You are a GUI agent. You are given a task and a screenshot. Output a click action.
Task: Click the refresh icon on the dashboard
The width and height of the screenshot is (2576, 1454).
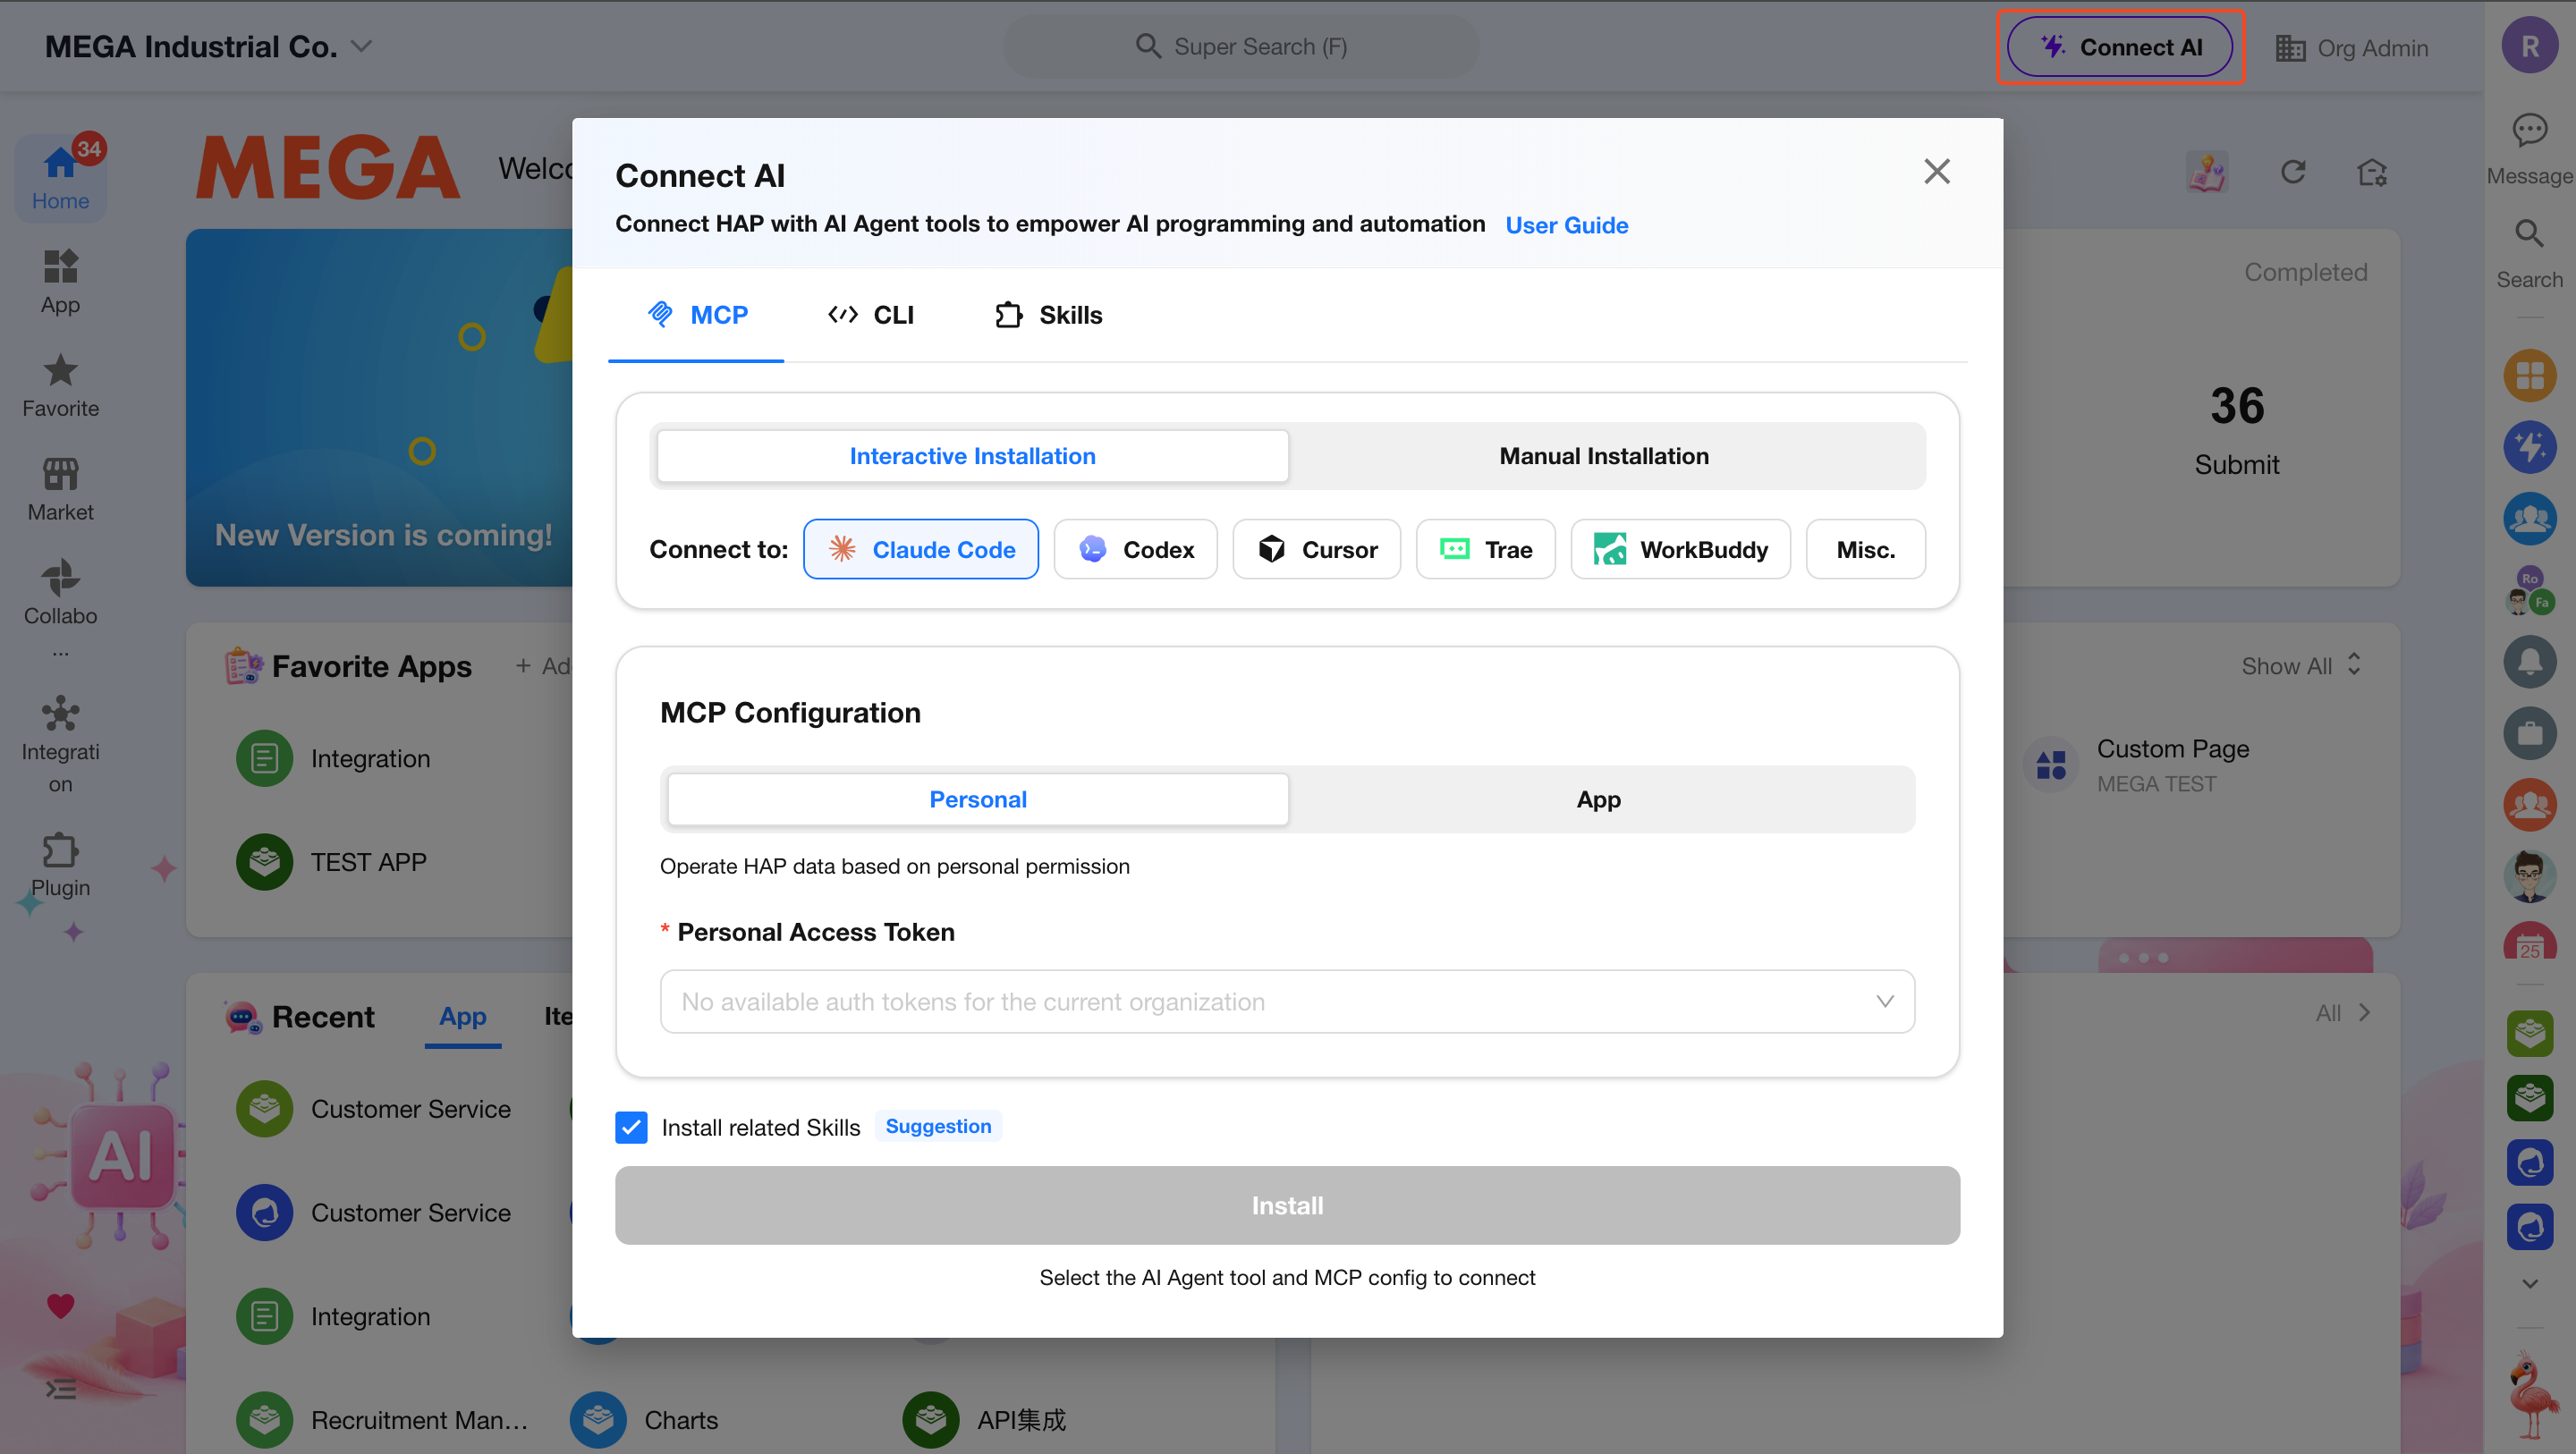coord(2293,172)
